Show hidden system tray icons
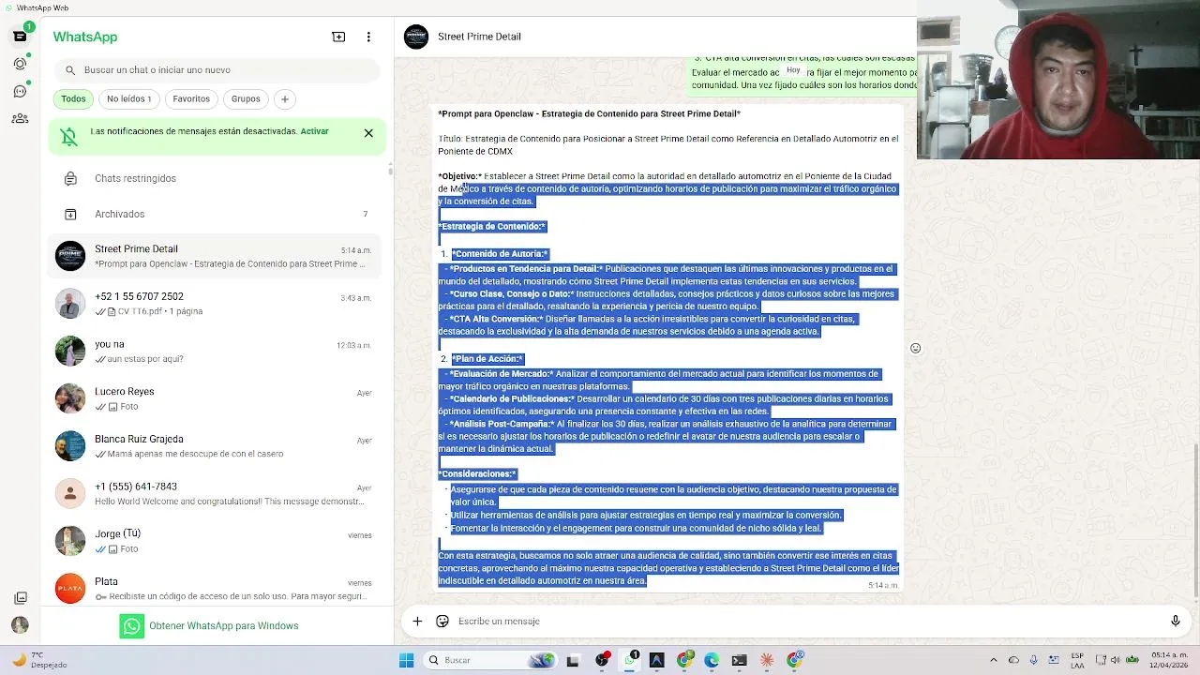Screen dimensions: 1200x675 pos(994,660)
